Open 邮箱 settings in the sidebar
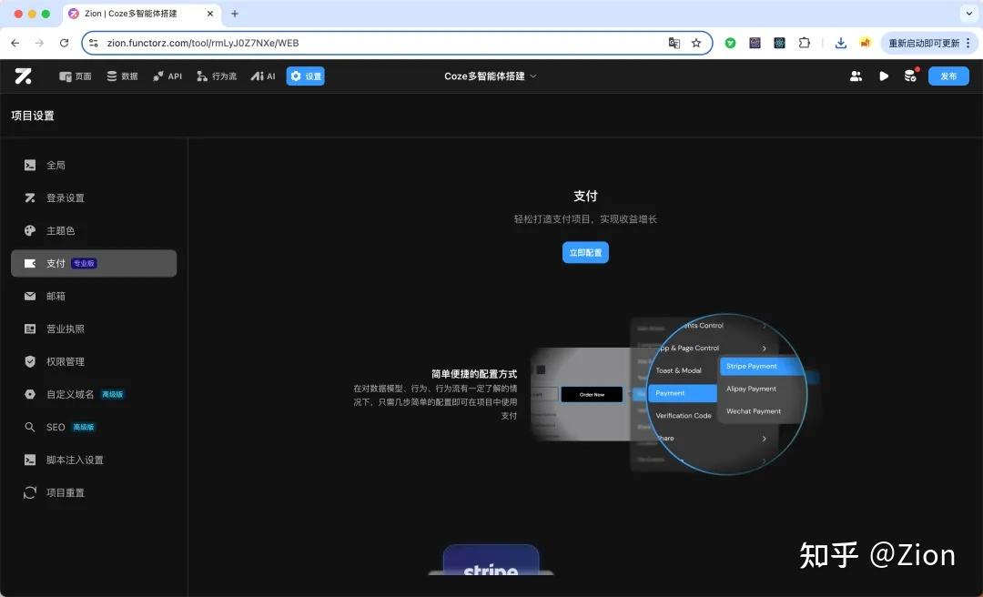Image resolution: width=983 pixels, height=597 pixels. pos(94,296)
